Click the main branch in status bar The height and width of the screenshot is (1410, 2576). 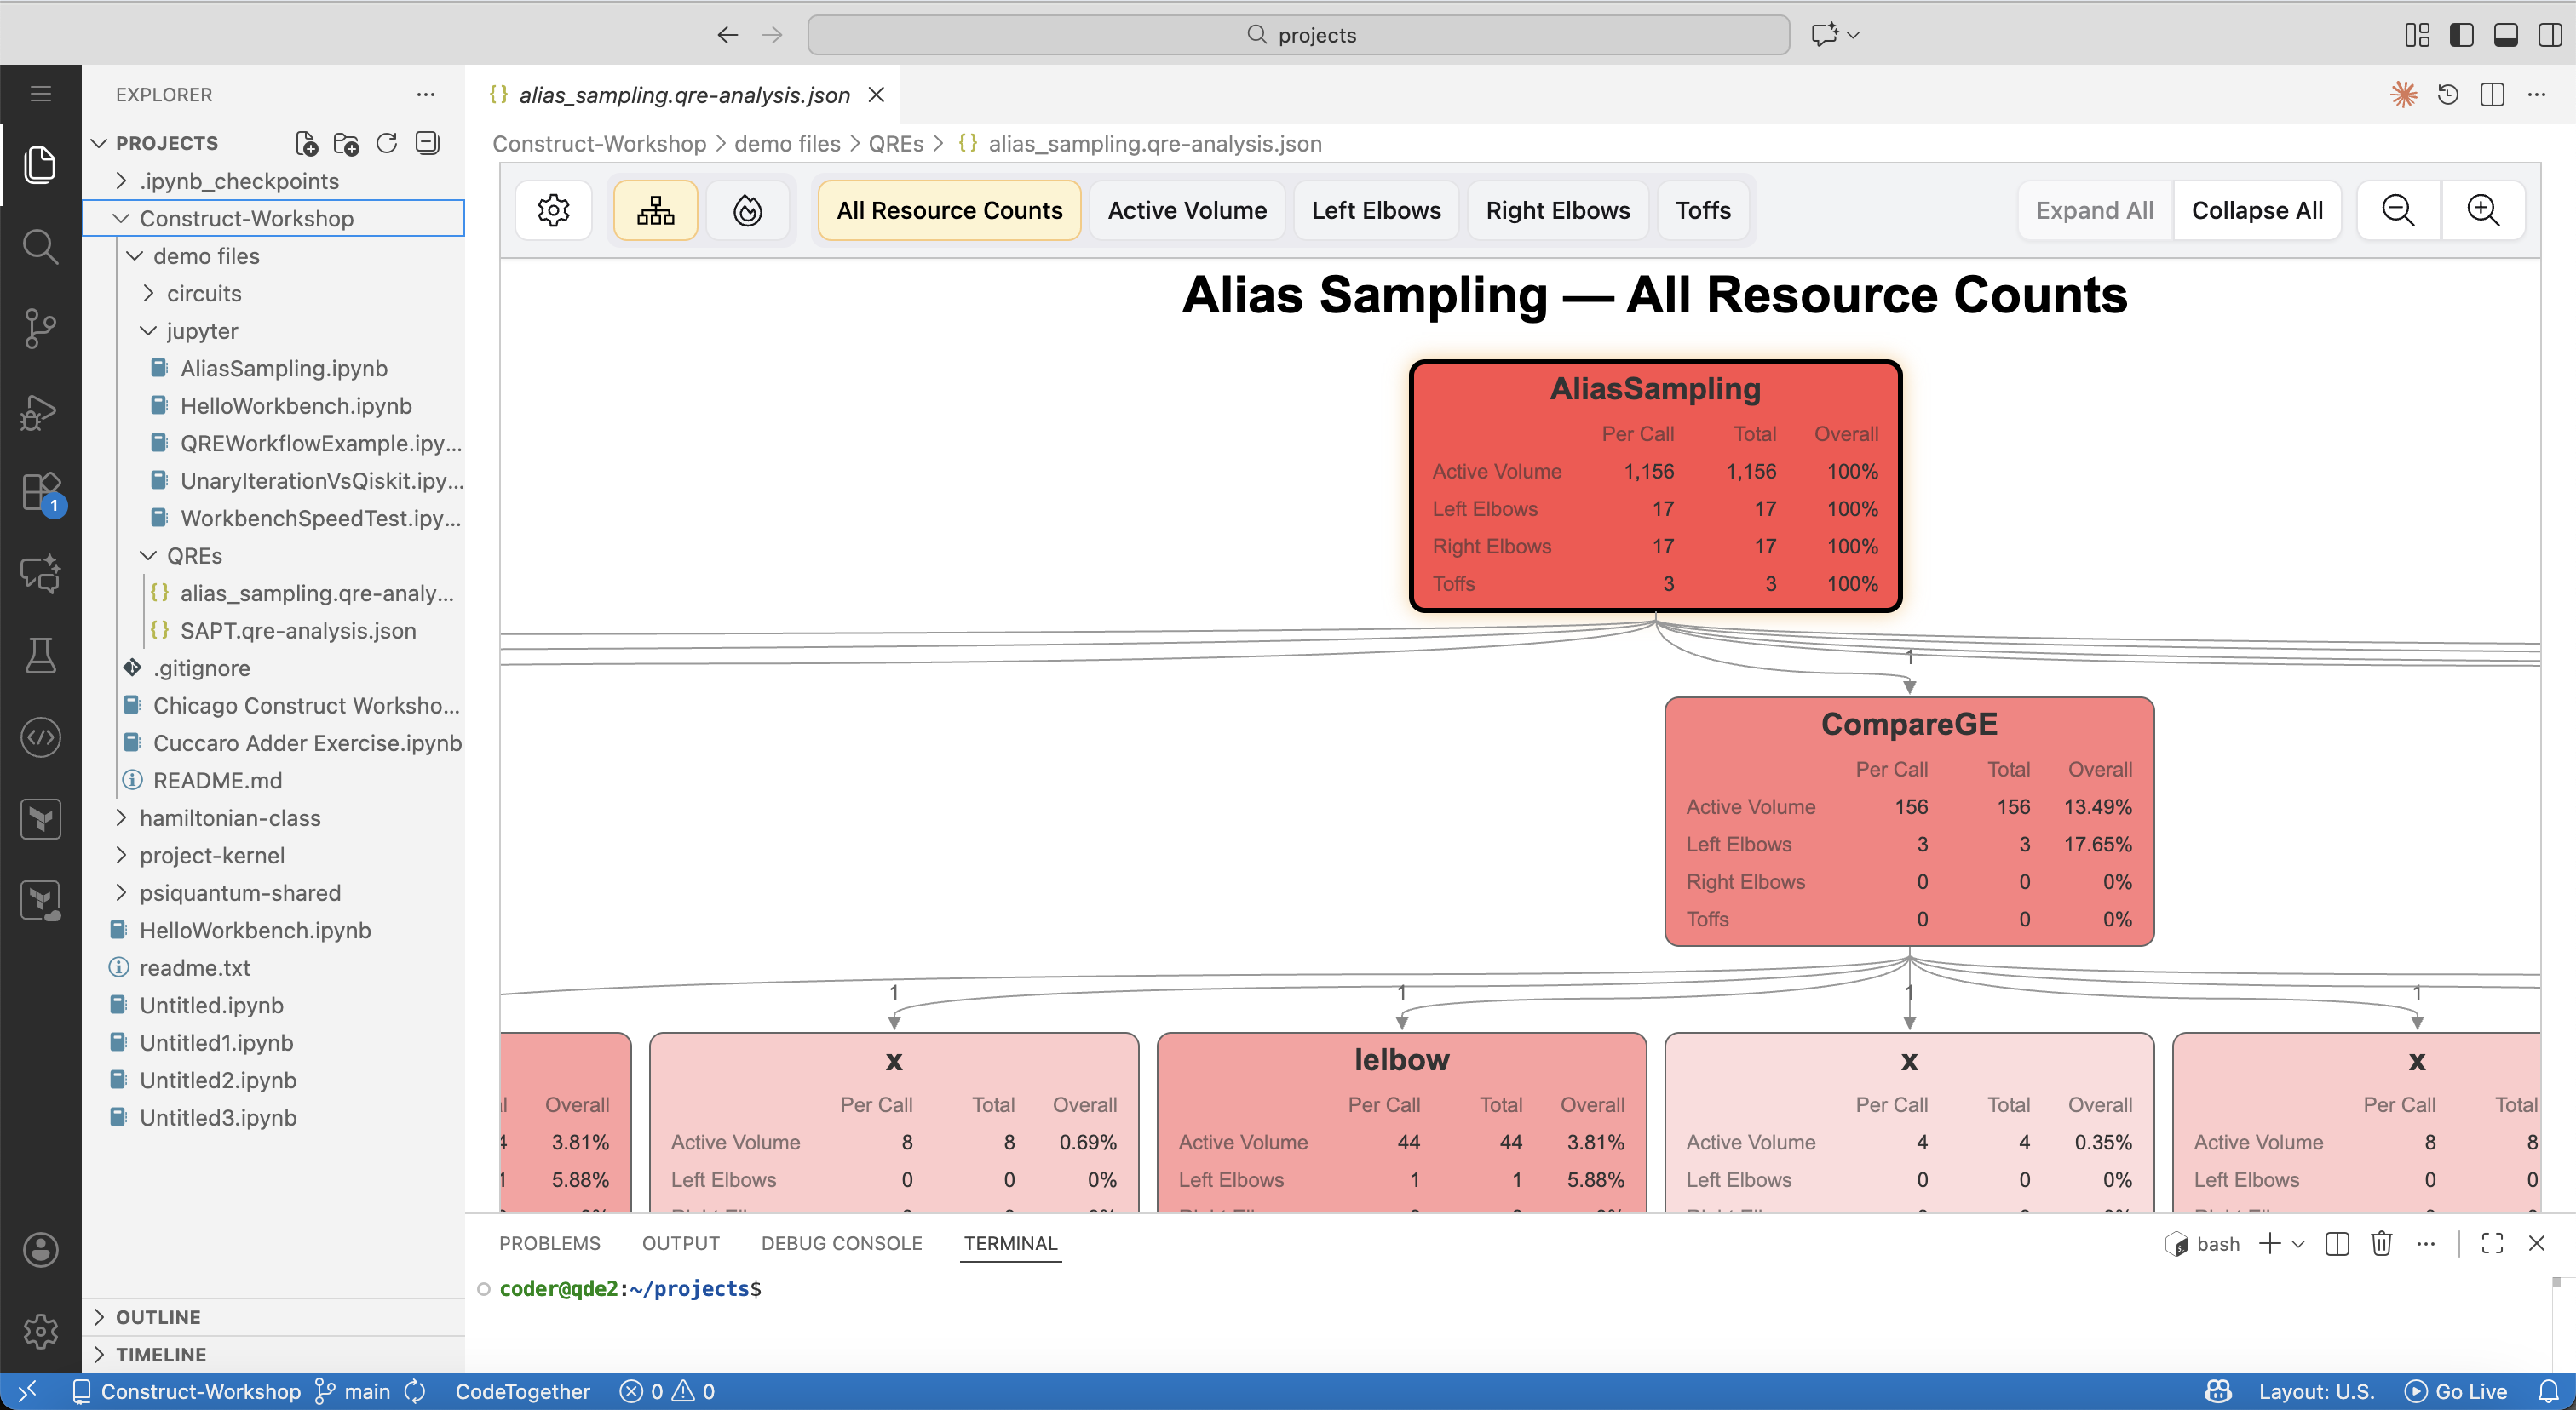pyautogui.click(x=354, y=1392)
